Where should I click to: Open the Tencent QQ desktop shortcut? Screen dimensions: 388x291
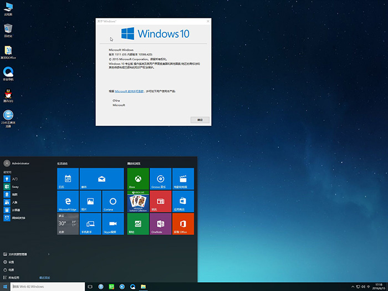[x=8, y=95]
